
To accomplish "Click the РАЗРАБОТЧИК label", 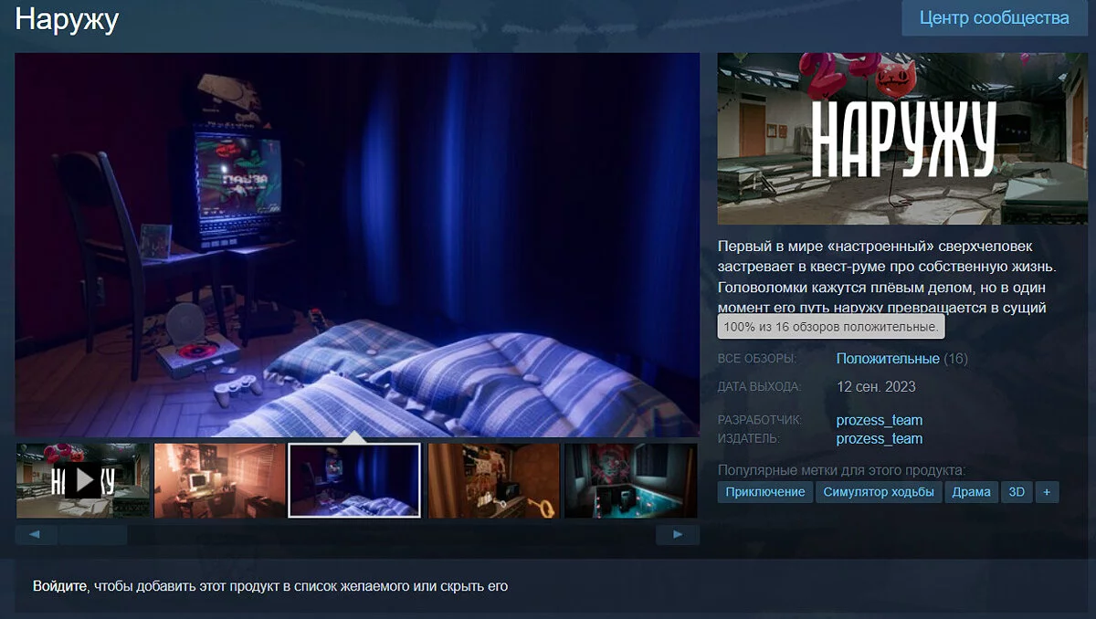I will coord(760,420).
